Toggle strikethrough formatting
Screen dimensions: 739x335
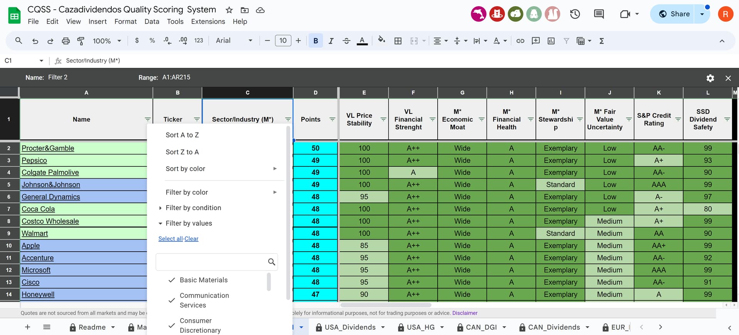click(346, 41)
